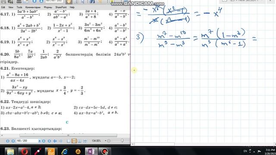Click the left scroll arrow of PDF scrollbar
The width and height of the screenshot is (276, 155).
point(2,136)
